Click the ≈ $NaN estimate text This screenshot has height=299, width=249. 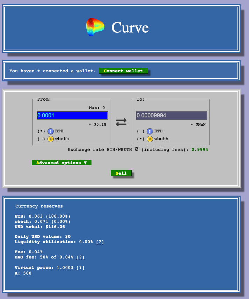198,124
